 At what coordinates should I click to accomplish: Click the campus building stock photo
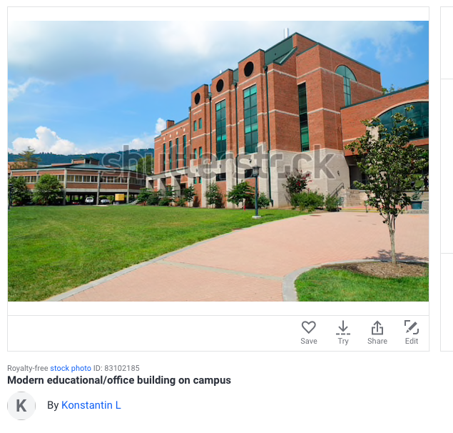pyautogui.click(x=218, y=161)
